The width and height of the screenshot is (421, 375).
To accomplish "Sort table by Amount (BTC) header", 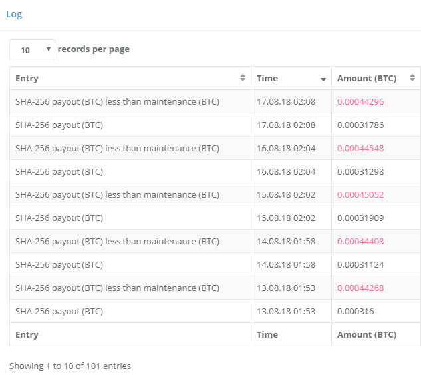I will coord(366,78).
